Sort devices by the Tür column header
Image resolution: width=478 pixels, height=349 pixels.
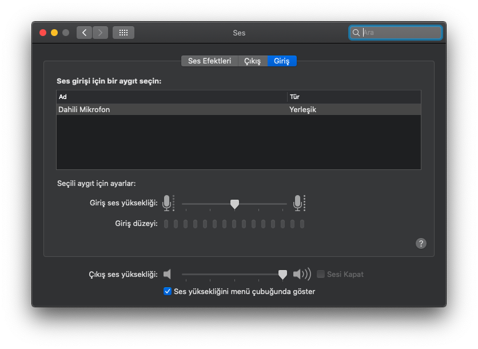(353, 97)
